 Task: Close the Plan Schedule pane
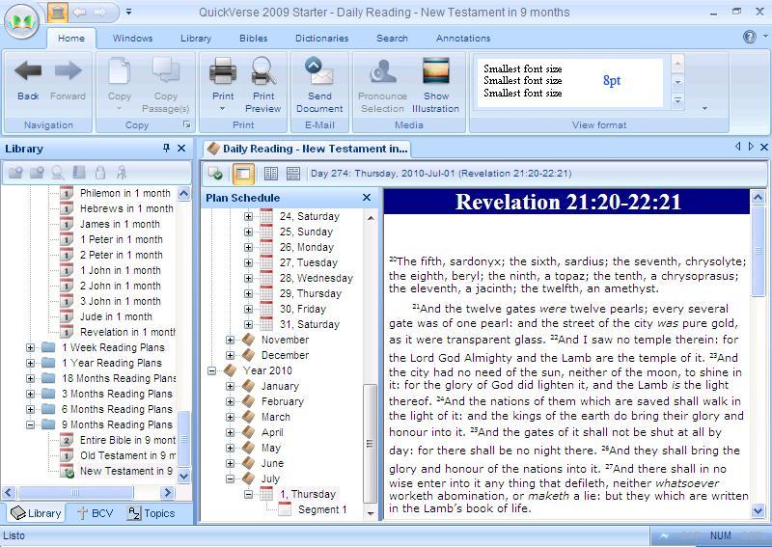tap(367, 198)
